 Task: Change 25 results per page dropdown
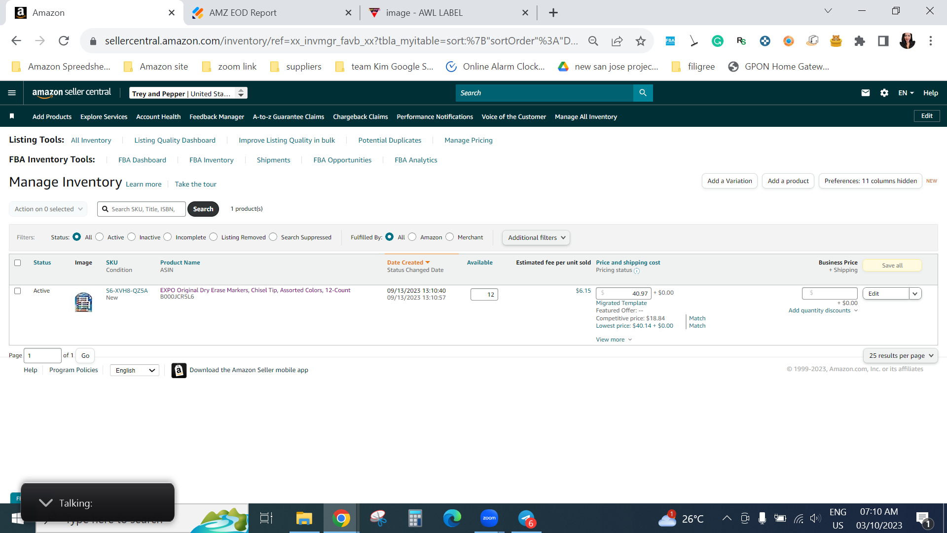901,355
